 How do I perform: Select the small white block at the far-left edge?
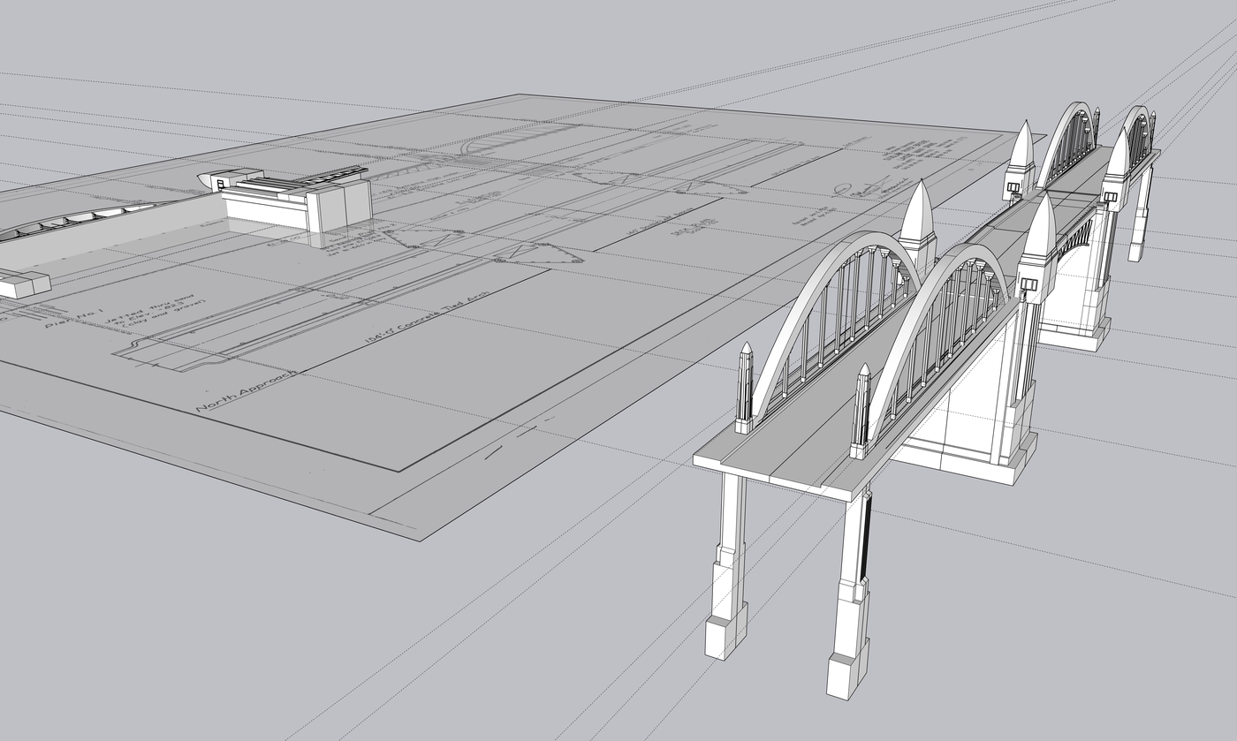tap(22, 285)
